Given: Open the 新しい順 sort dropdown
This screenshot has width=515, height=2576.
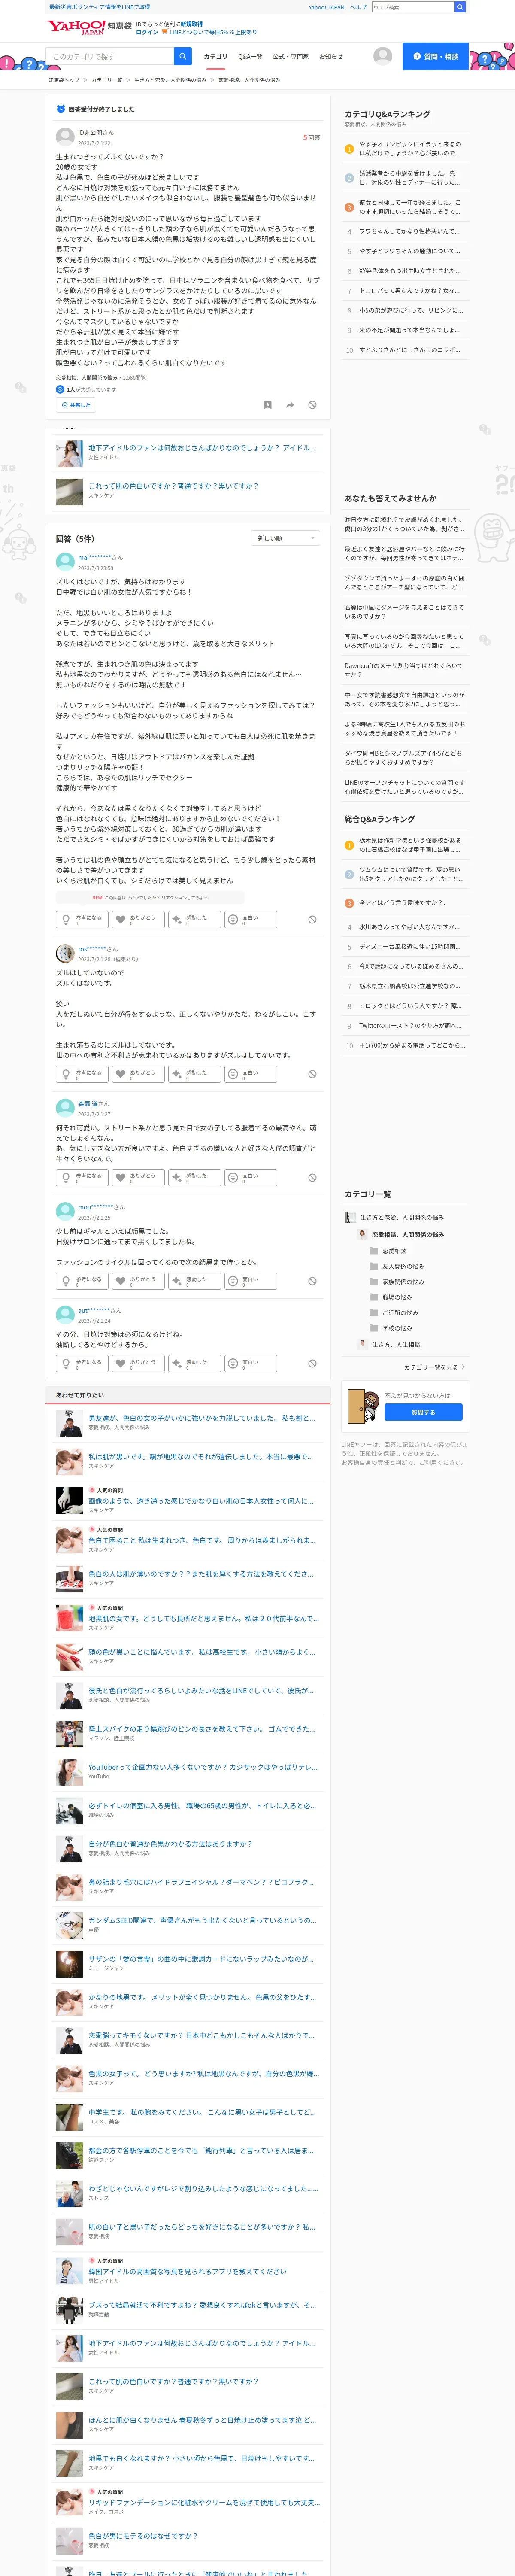Looking at the screenshot, I should (285, 538).
